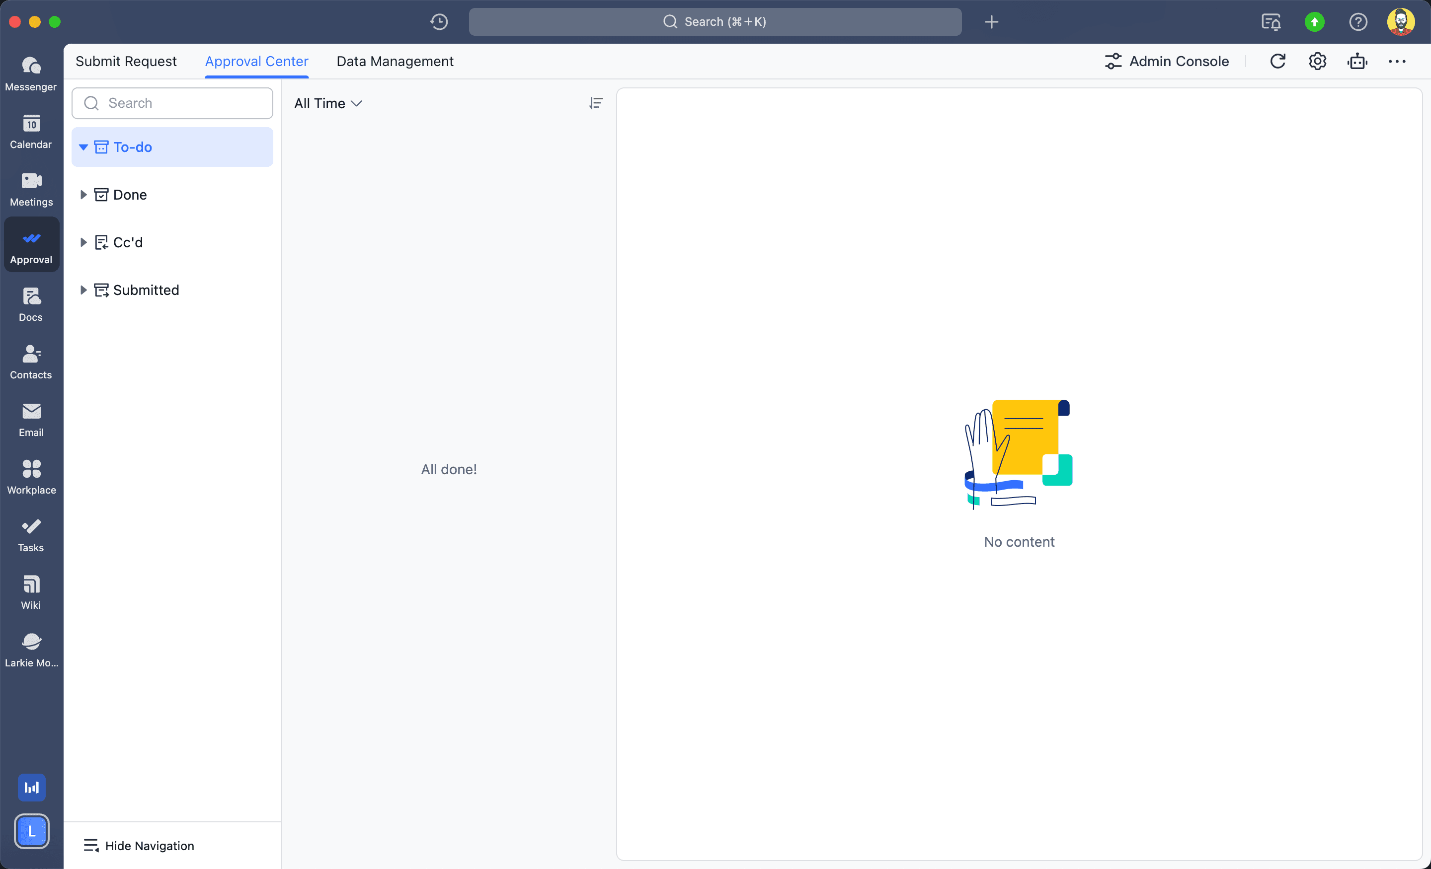Open the Admin Console
This screenshot has height=869, width=1431.
[x=1167, y=61]
